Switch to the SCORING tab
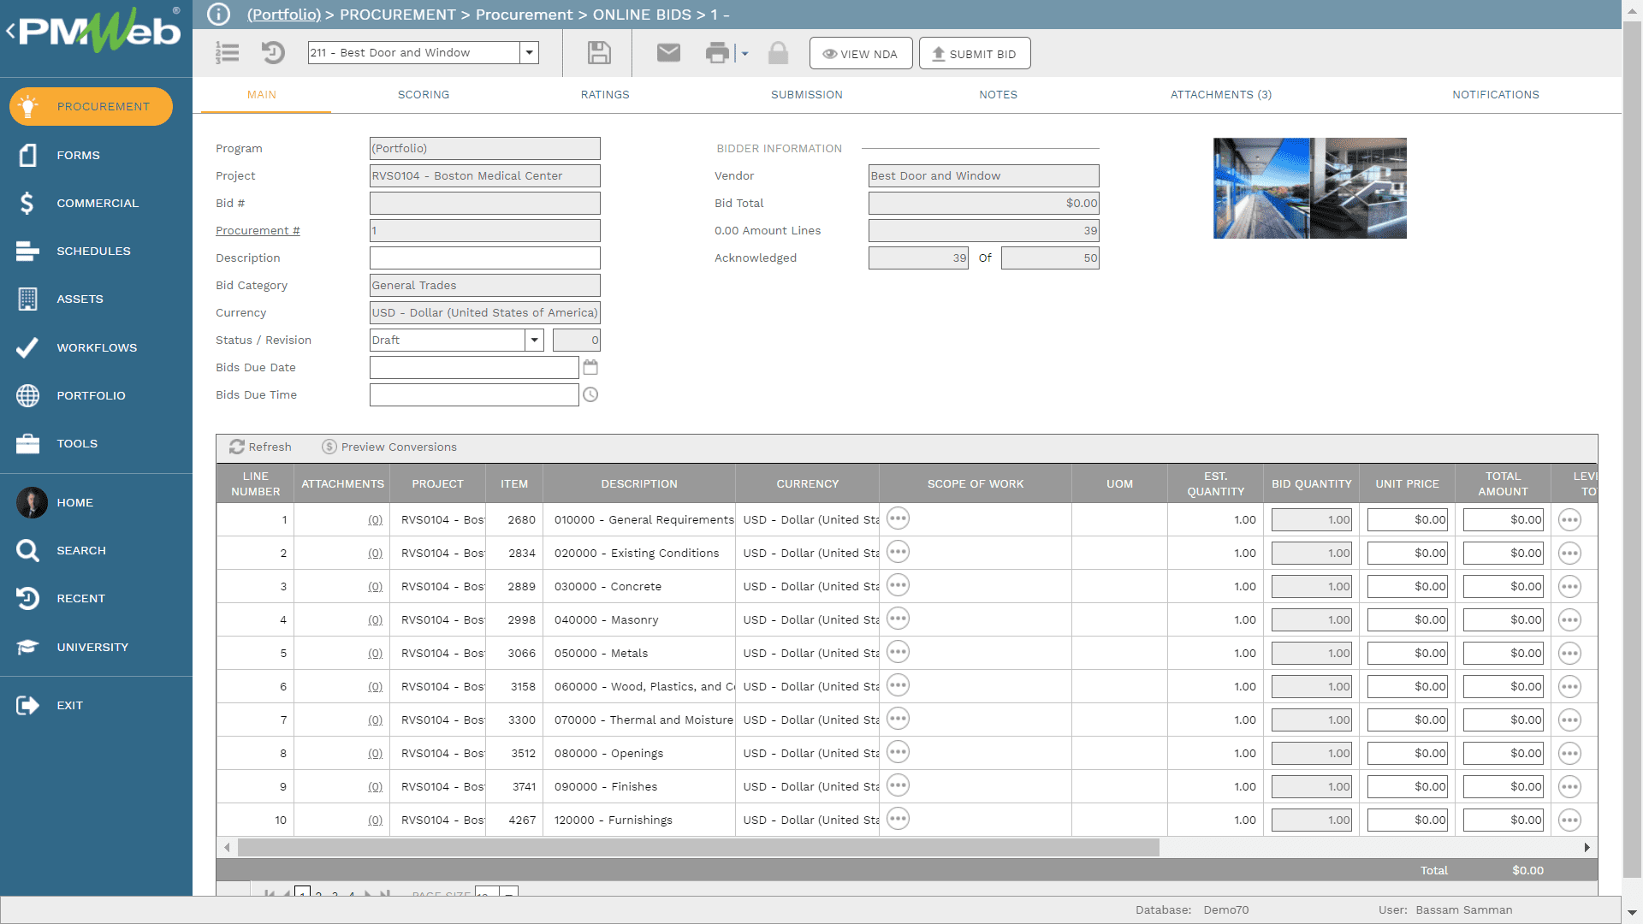1643x924 pixels. (x=424, y=95)
